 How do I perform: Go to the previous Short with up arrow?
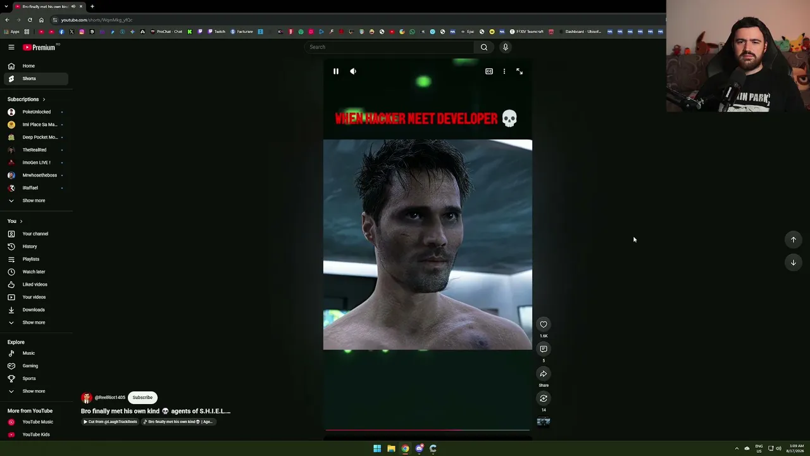point(794,239)
